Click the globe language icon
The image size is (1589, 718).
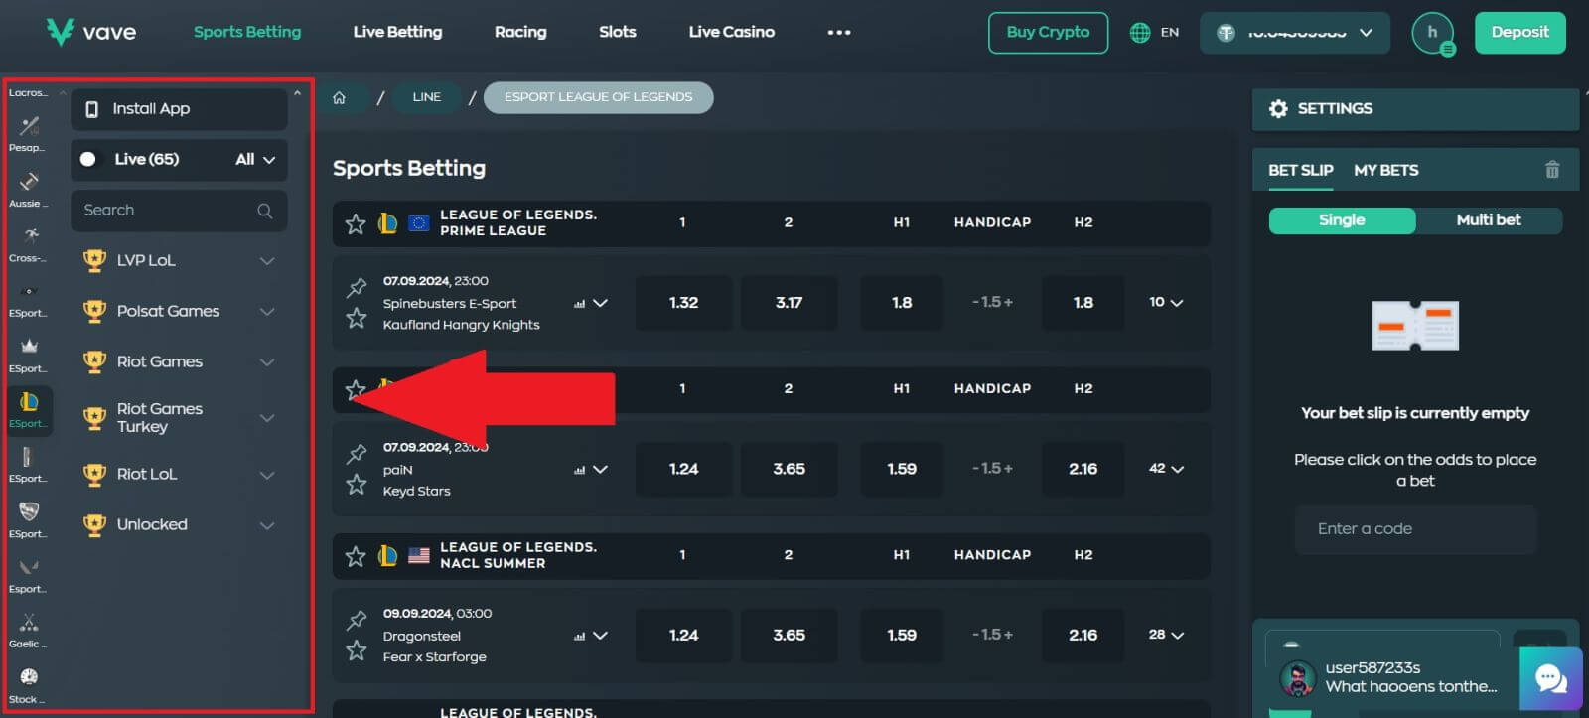click(x=1139, y=33)
